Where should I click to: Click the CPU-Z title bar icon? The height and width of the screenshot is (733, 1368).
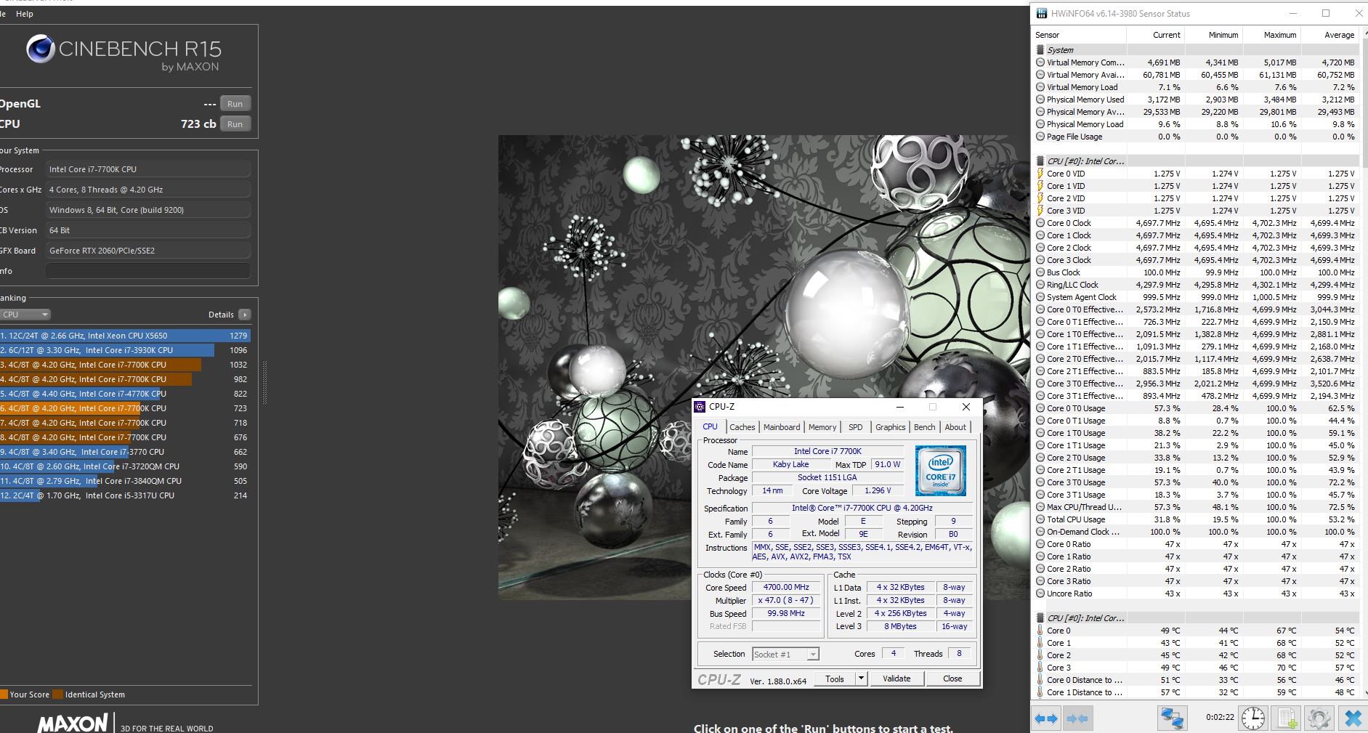700,407
